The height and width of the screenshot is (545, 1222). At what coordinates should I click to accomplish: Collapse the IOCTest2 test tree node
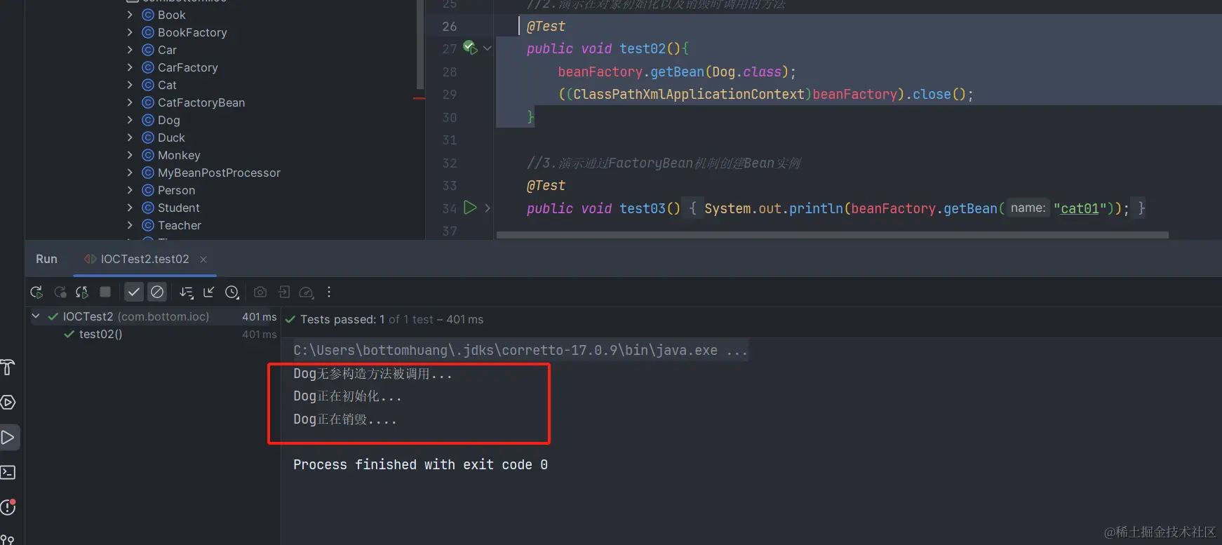[x=36, y=316]
